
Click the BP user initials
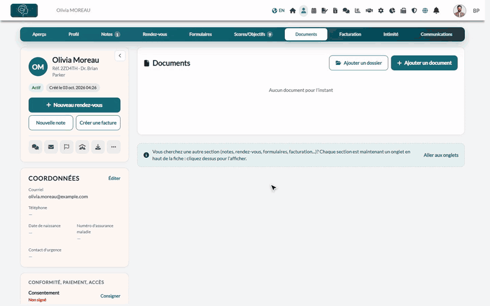pos(476,10)
